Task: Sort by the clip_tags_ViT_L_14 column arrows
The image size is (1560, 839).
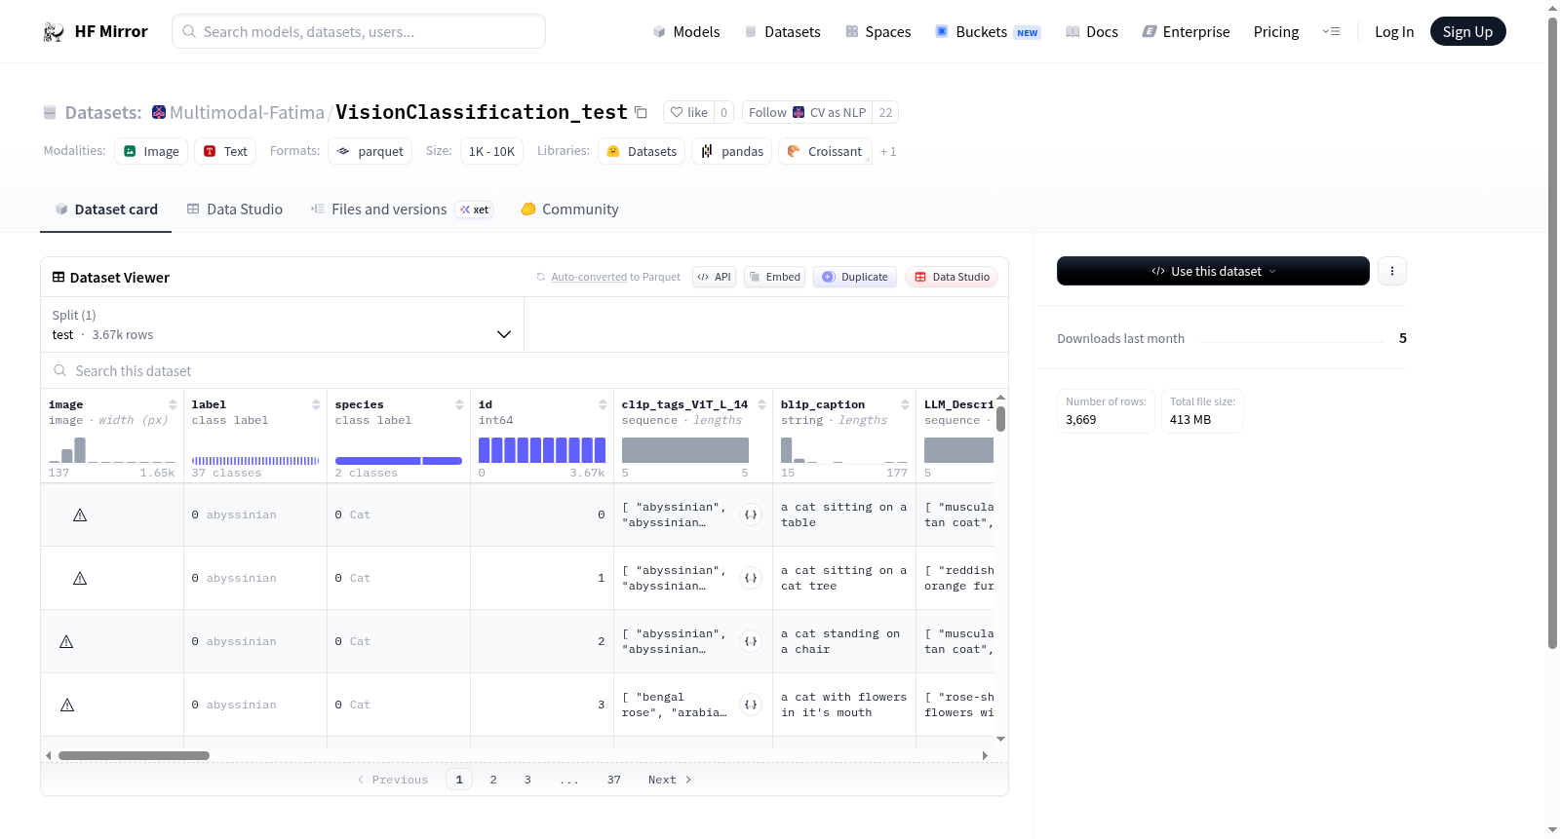Action: [761, 404]
